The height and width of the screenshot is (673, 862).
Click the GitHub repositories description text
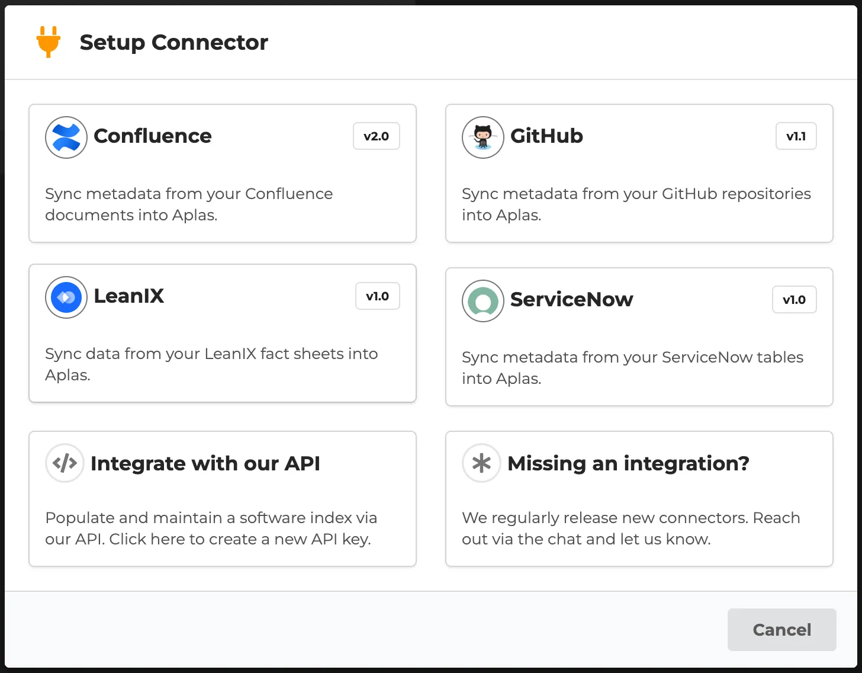(x=636, y=204)
